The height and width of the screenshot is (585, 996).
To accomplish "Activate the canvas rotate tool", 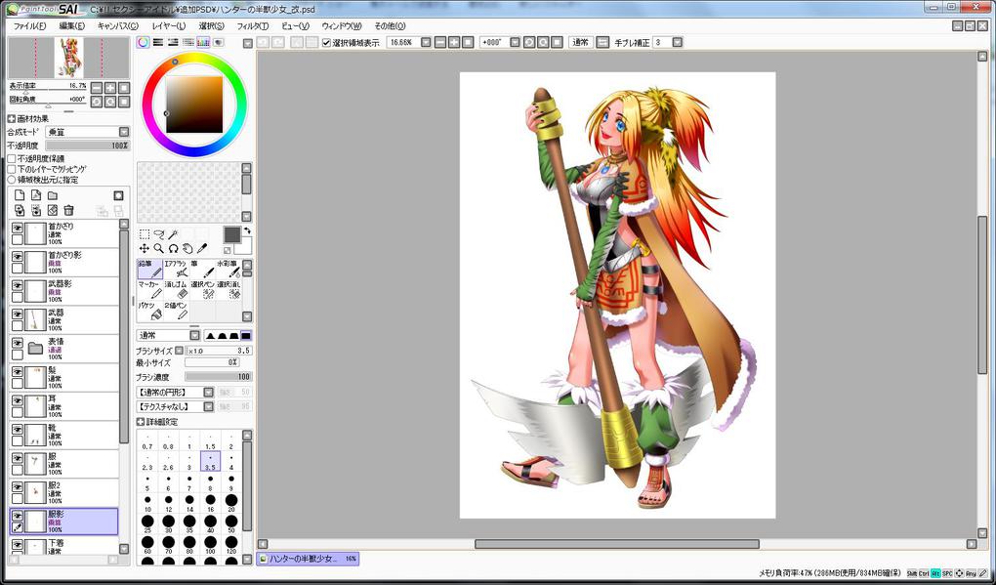I will (x=173, y=248).
